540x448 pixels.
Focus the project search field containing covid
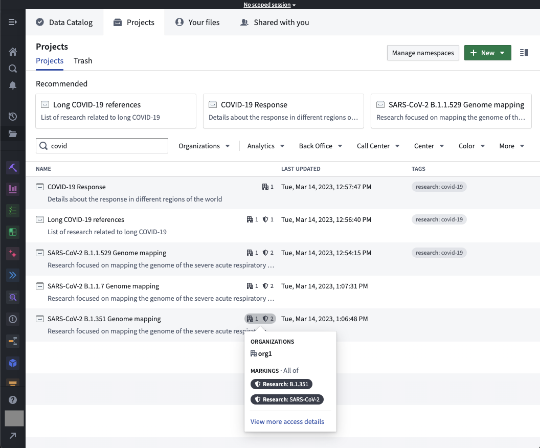tap(102, 146)
